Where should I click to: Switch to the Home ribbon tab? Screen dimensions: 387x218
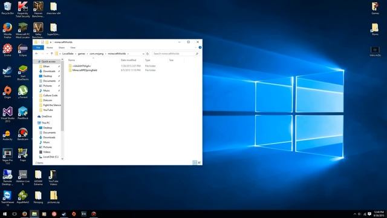pyautogui.click(x=50, y=47)
